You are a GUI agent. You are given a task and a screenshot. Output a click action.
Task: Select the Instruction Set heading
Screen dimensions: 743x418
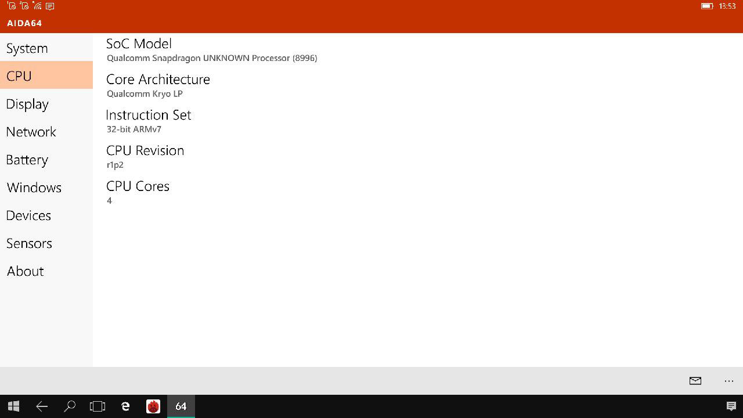point(149,115)
